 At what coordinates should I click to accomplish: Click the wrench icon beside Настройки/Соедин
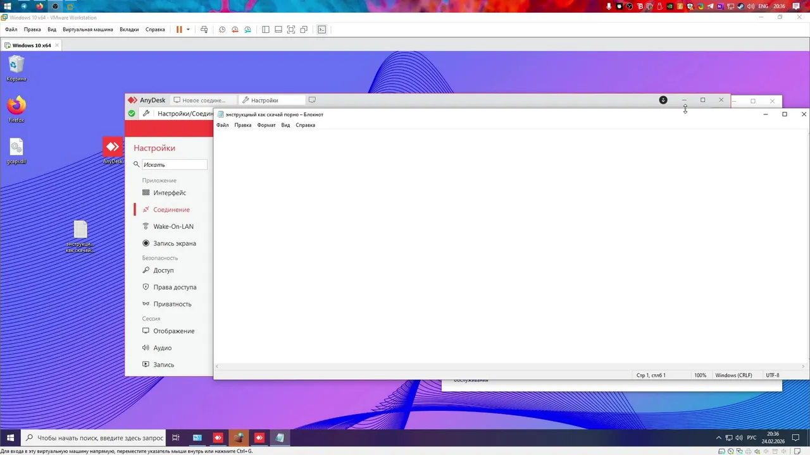coord(146,114)
